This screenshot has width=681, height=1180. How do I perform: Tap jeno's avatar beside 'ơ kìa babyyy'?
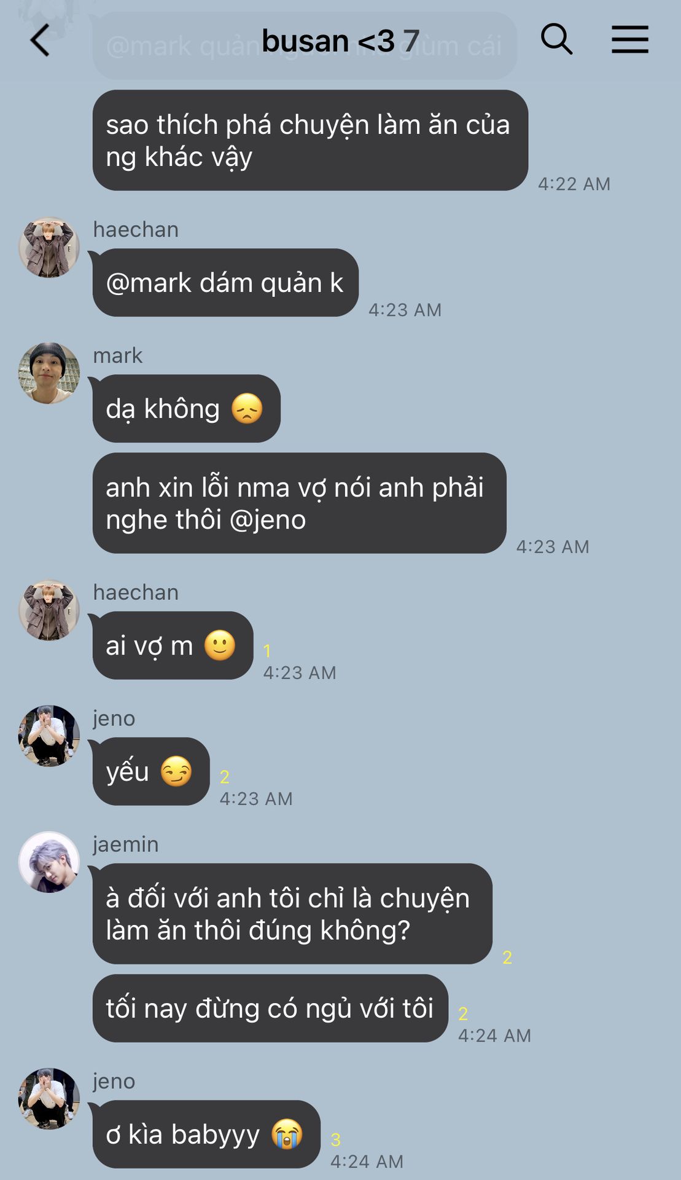[x=49, y=1098]
